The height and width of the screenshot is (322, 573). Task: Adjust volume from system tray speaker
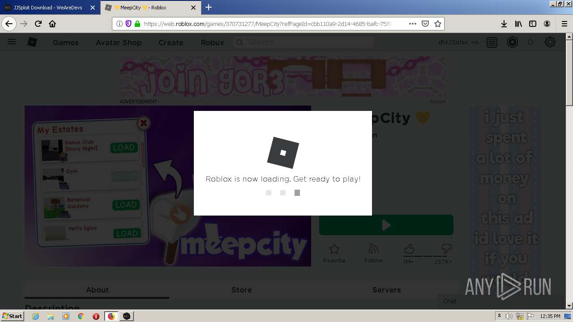coord(509,316)
